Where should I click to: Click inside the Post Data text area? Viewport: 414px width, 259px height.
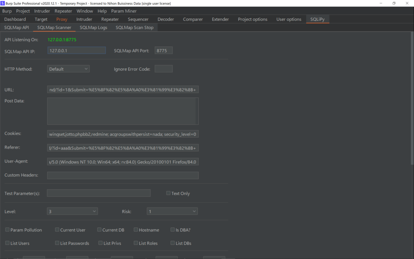pos(121,111)
